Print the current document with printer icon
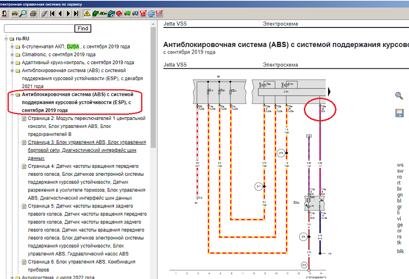409x279 pixels. pyautogui.click(x=33, y=13)
